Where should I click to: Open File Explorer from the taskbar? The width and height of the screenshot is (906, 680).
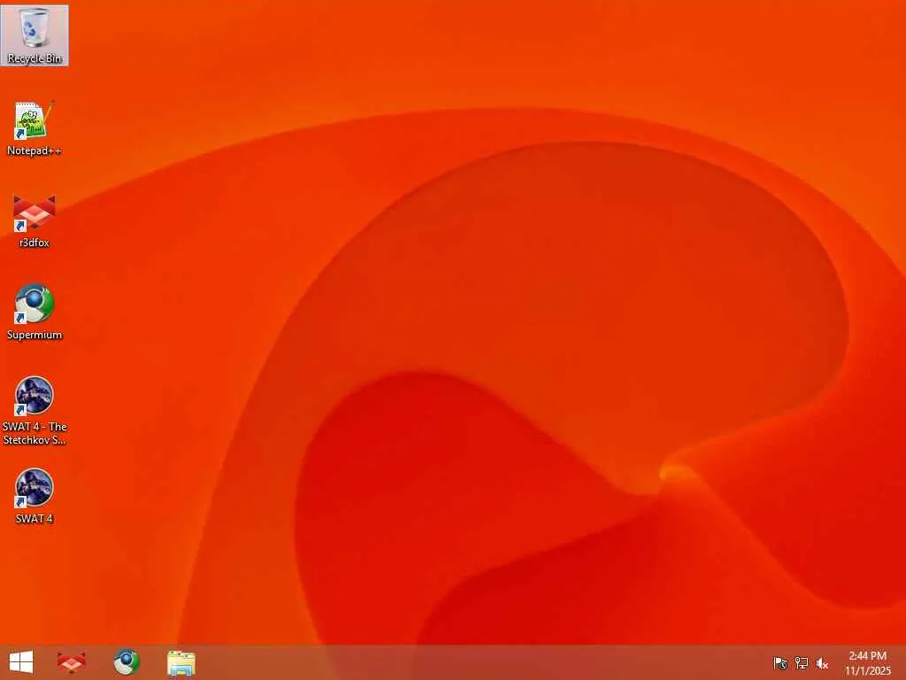coord(180,662)
